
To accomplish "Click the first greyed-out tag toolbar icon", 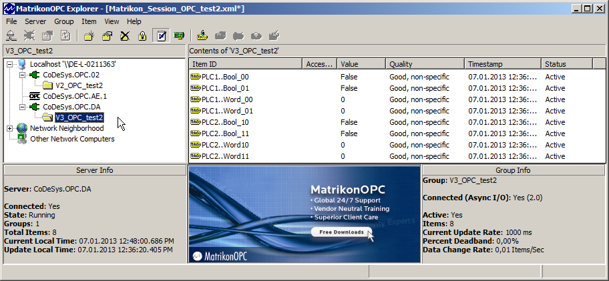I will tap(220, 36).
